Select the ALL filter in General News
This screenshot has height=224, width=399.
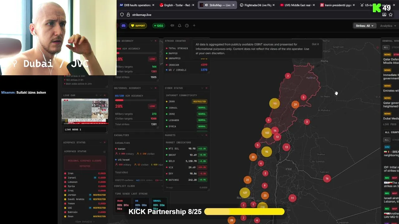click(x=386, y=47)
